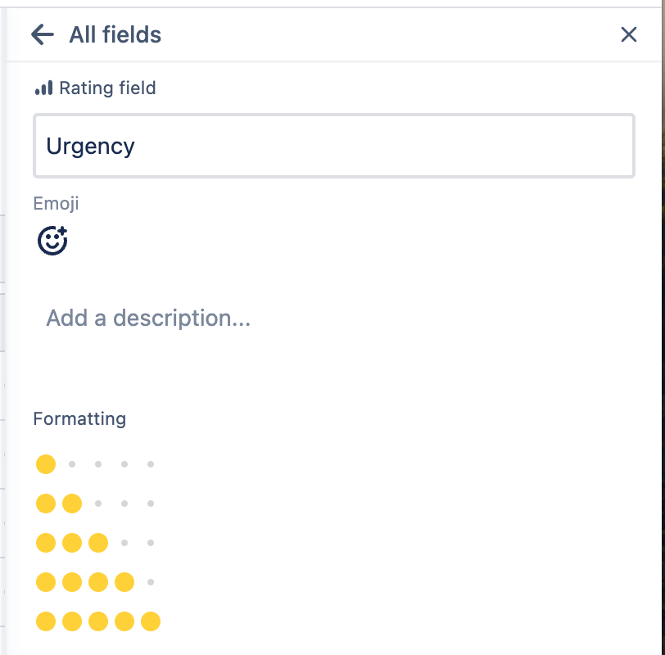This screenshot has width=665, height=655.
Task: Click last grey dot in one-dot row
Action: pos(151,464)
